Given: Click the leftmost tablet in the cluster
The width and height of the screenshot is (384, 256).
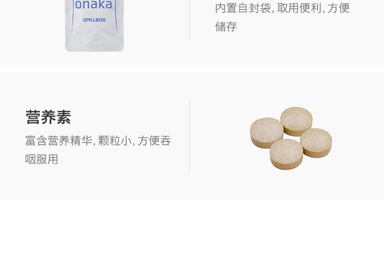Looking at the screenshot, I should pyautogui.click(x=267, y=132).
